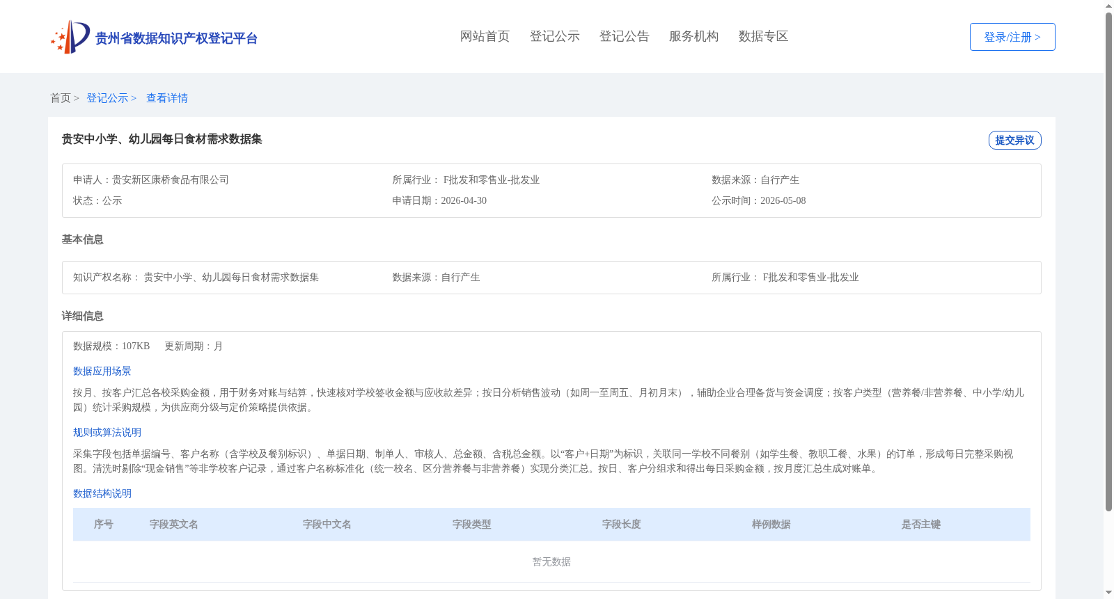Click 字段类型 column header
Viewport: 1114px width, 599px height.
[x=472, y=524]
